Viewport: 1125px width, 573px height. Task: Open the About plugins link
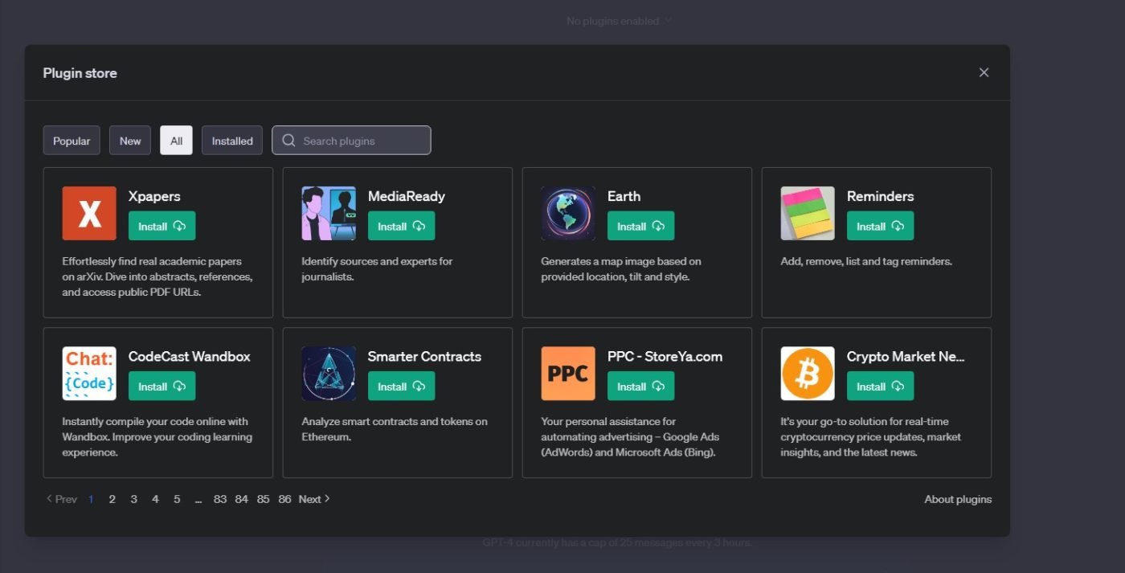(x=958, y=499)
